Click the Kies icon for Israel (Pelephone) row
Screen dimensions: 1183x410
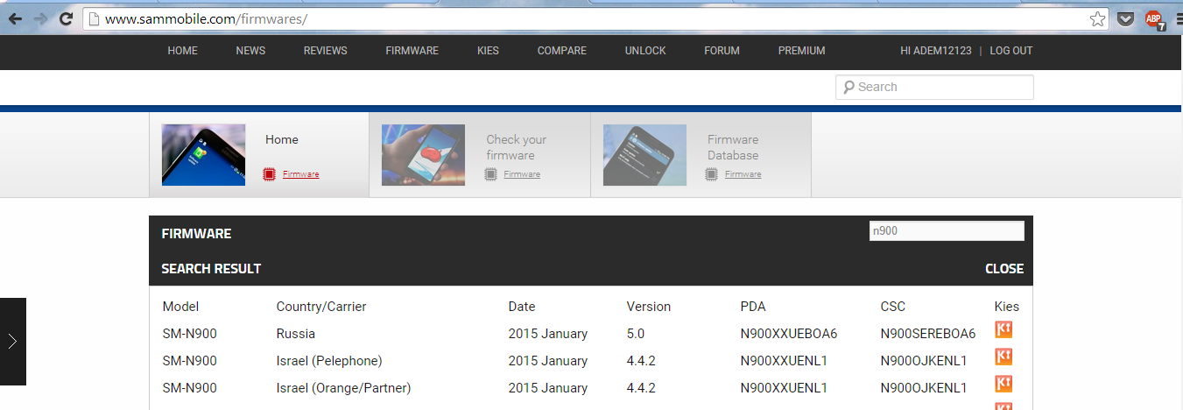[x=1003, y=357]
